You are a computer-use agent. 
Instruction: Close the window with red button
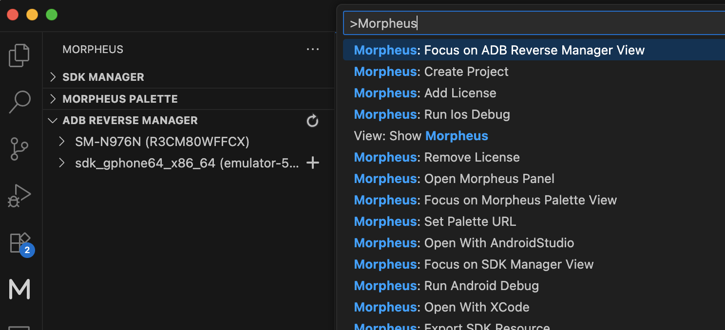tap(13, 15)
